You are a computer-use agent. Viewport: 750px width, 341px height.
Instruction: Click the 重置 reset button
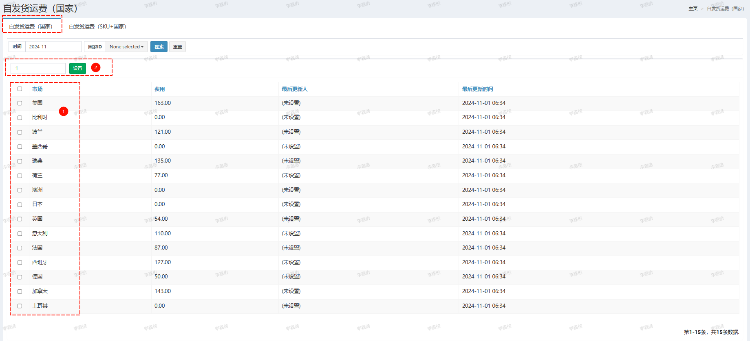click(177, 47)
